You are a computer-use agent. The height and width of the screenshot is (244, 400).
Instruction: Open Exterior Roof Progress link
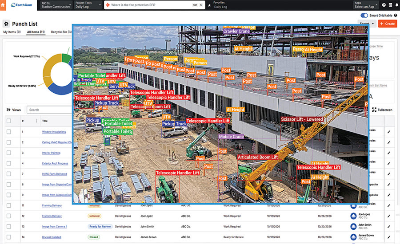(55, 163)
